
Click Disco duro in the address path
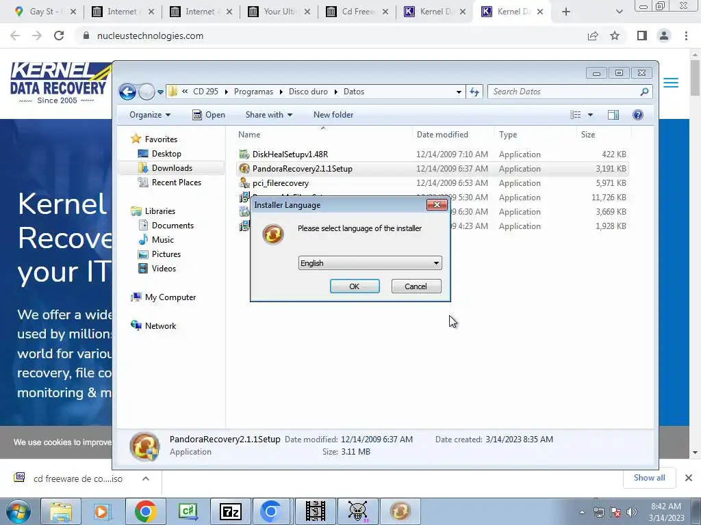tap(308, 92)
